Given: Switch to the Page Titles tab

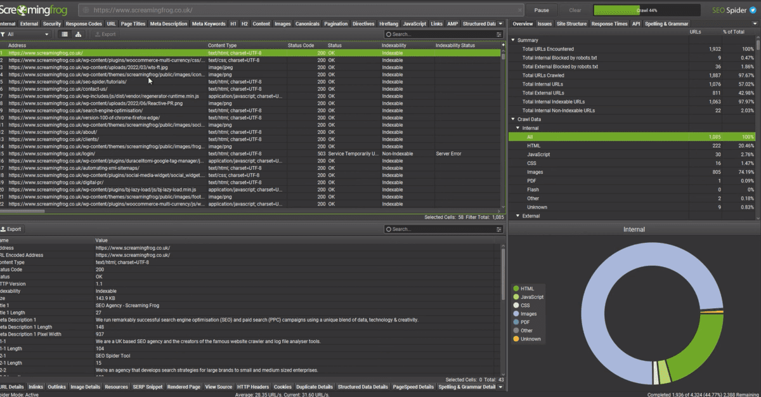Looking at the screenshot, I should pyautogui.click(x=133, y=23).
